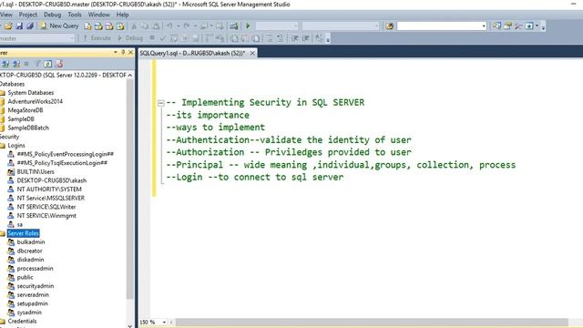The height and width of the screenshot is (328, 583).
Task: Select the Credentials folder
Action: pos(22,321)
